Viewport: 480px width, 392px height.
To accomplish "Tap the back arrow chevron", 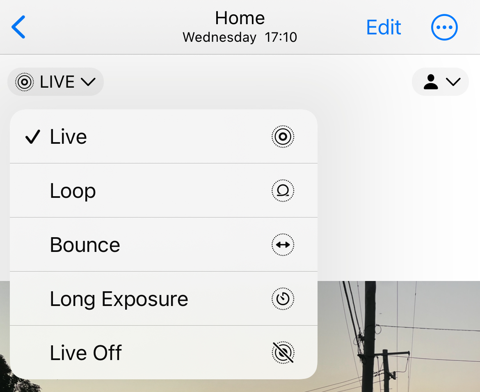I will point(19,27).
